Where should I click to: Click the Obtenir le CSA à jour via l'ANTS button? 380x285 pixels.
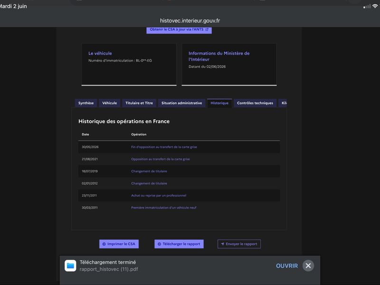(x=179, y=30)
